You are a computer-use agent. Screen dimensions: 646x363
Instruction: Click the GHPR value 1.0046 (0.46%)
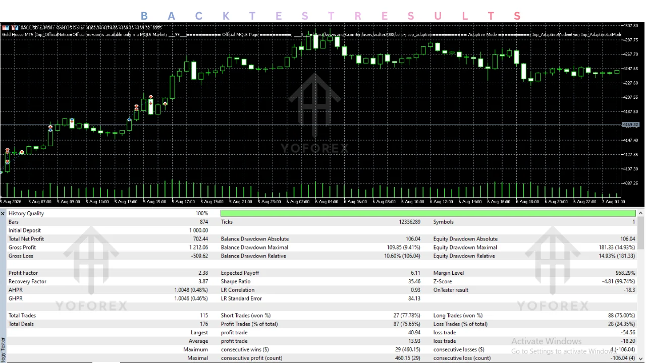pos(191,299)
